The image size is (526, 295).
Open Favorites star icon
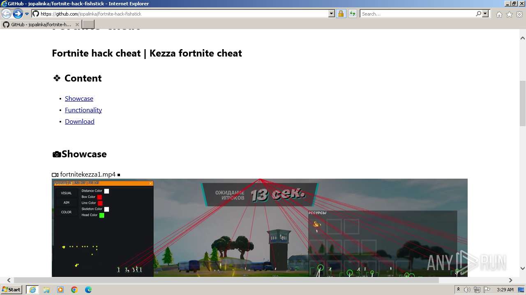point(509,14)
